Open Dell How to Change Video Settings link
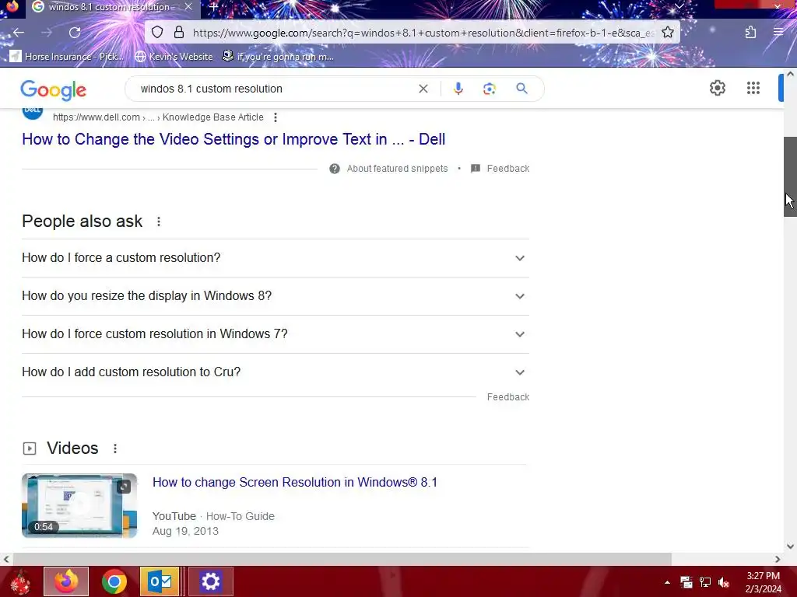The image size is (797, 597). coord(233,139)
